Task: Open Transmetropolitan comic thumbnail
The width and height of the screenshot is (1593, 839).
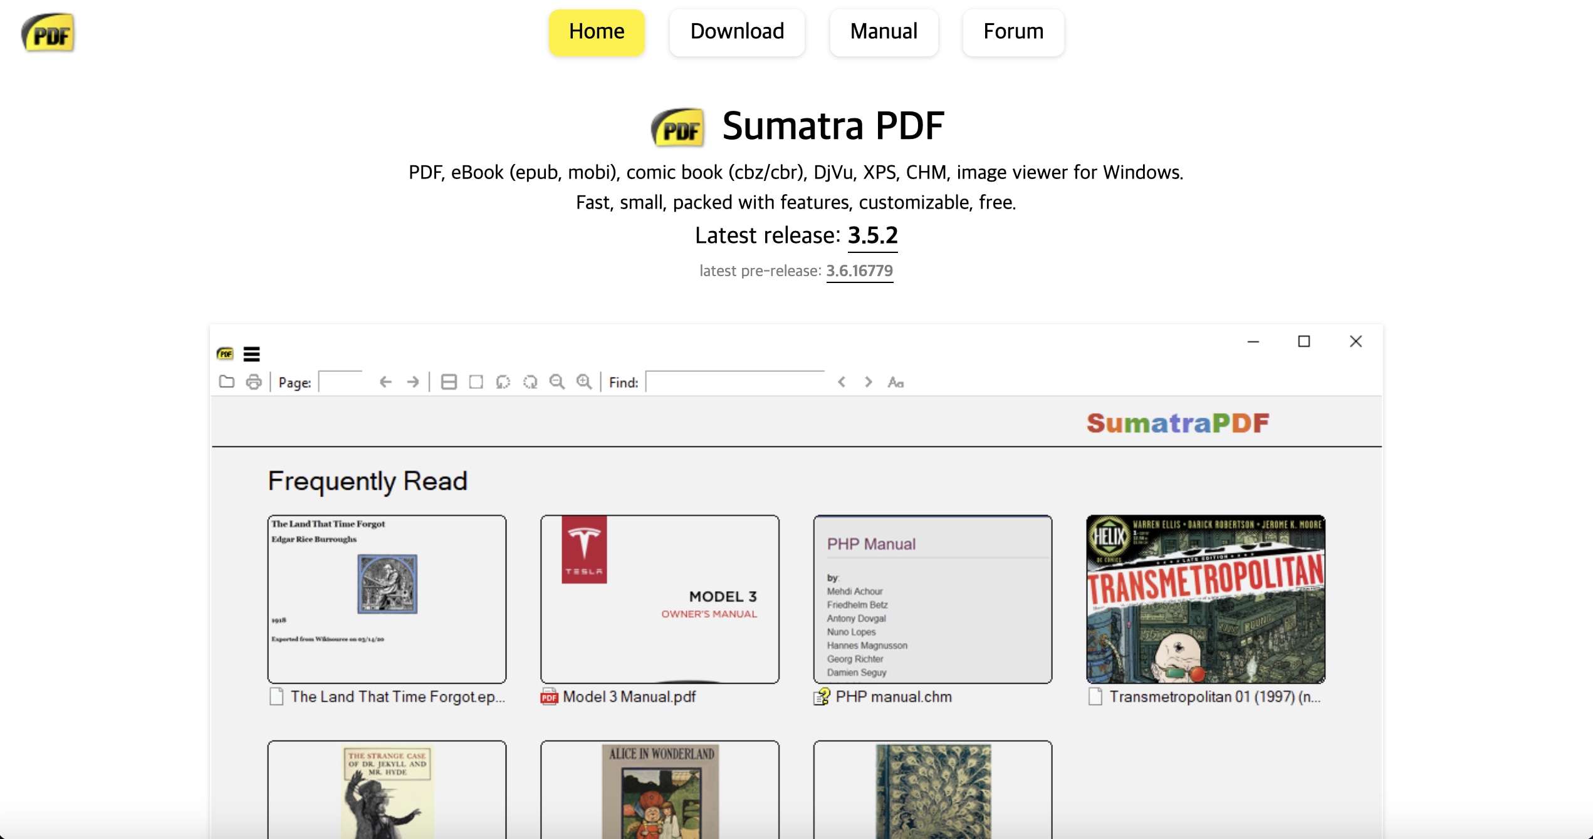Action: [1206, 599]
